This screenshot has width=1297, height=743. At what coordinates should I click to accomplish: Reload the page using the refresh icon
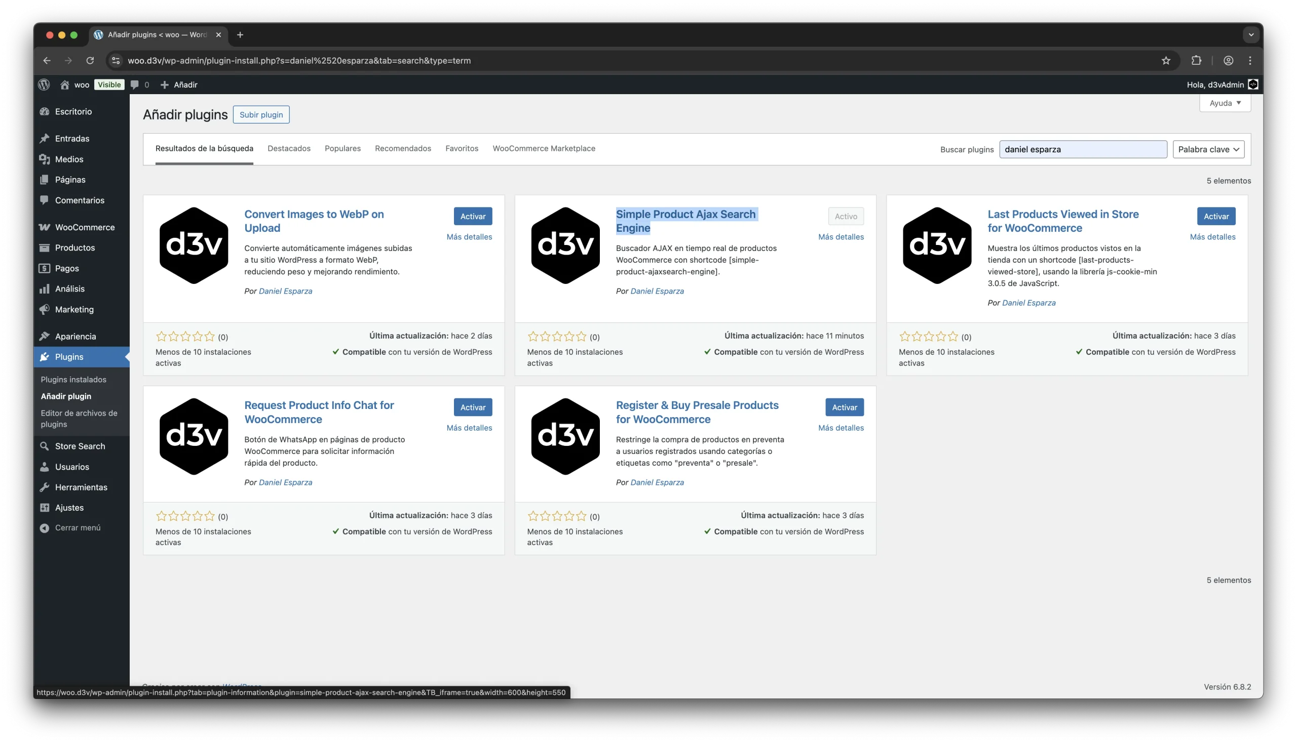pos(90,61)
